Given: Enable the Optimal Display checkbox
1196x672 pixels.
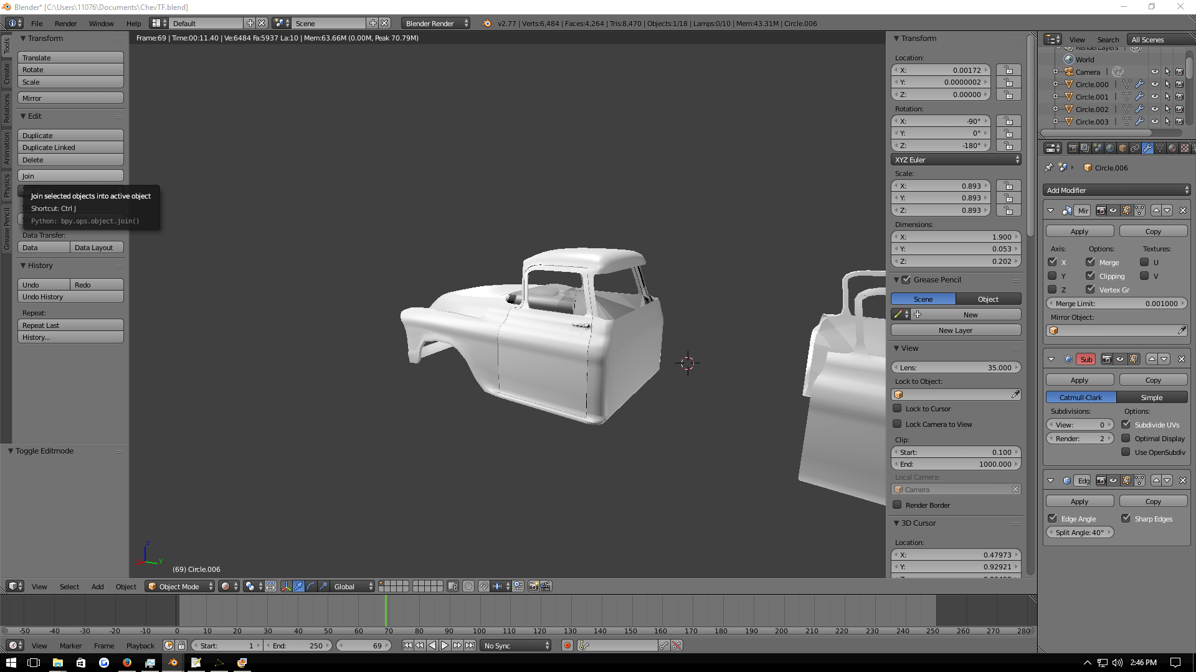Looking at the screenshot, I should tap(1126, 439).
